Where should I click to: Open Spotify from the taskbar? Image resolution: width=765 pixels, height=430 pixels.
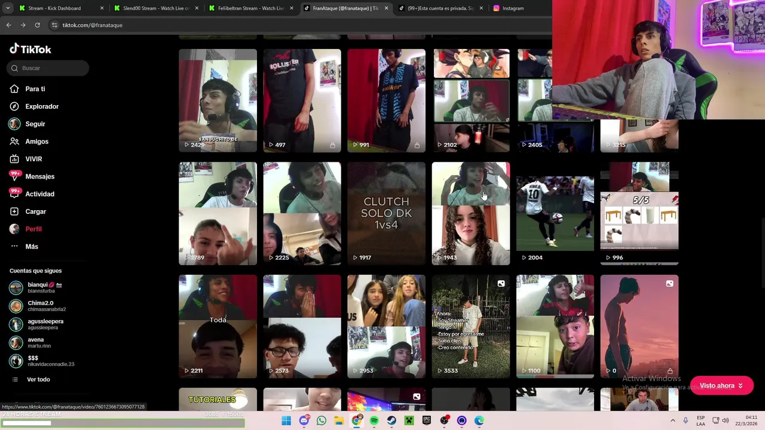tap(374, 420)
